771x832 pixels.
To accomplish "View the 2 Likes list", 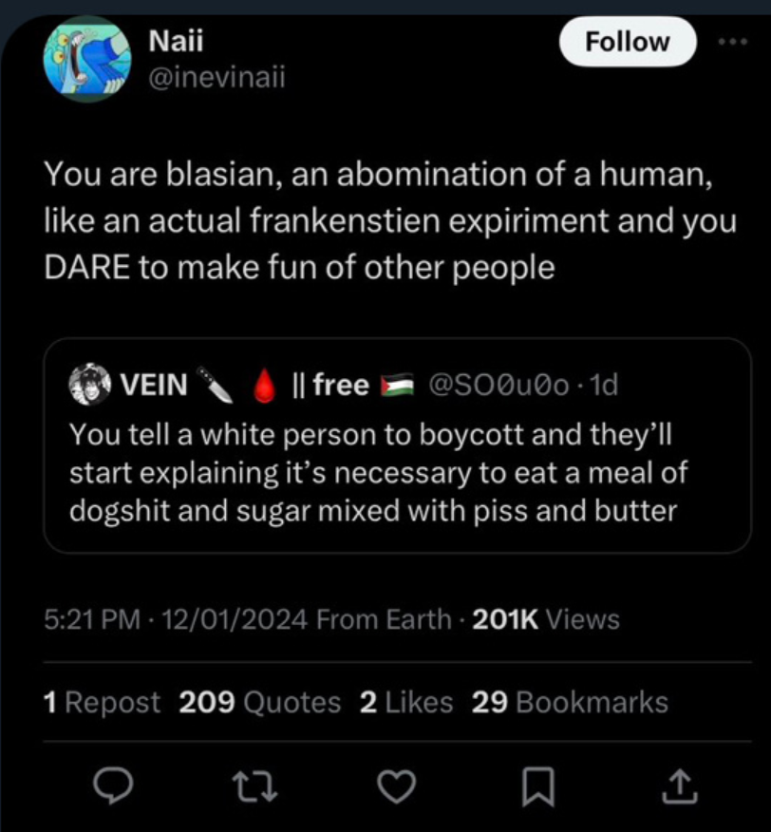I will (406, 702).
